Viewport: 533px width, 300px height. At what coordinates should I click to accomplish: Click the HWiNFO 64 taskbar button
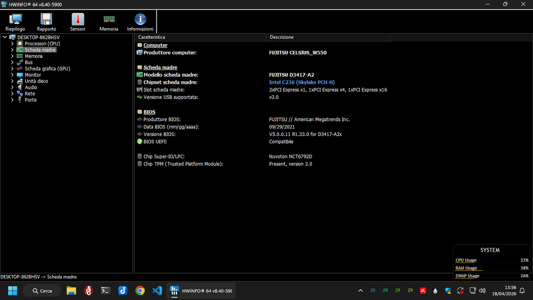pyautogui.click(x=201, y=290)
